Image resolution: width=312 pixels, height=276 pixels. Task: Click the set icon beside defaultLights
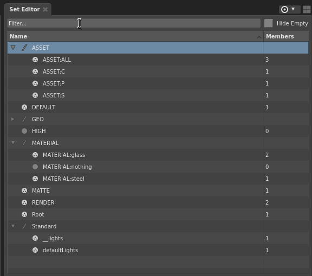click(x=35, y=250)
